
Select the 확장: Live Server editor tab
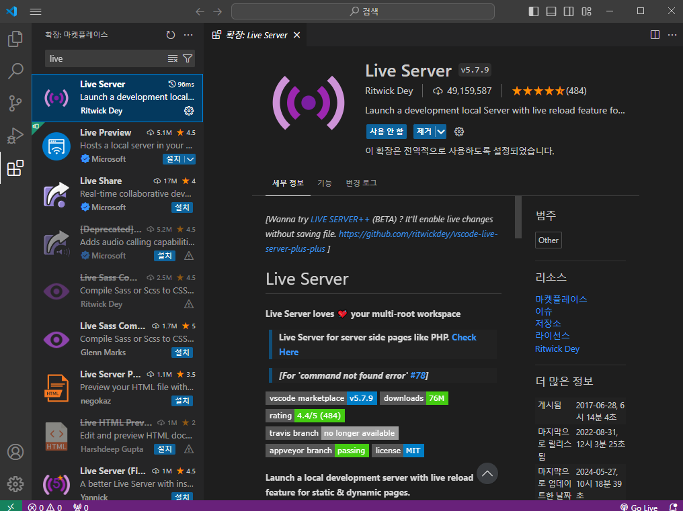pos(255,35)
